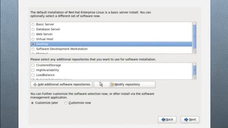Enable the ClusteredStorage repository checkbox
The image size is (228, 128).
point(33,65)
